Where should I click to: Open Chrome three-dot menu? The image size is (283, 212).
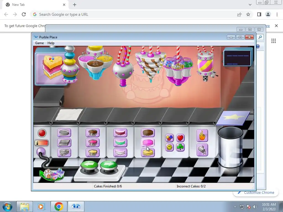pos(277,14)
